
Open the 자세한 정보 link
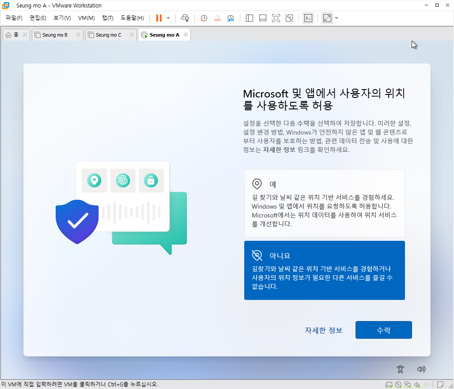[x=323, y=330]
